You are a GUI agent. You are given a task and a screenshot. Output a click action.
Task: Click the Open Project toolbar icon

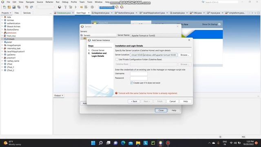pos(14,7)
